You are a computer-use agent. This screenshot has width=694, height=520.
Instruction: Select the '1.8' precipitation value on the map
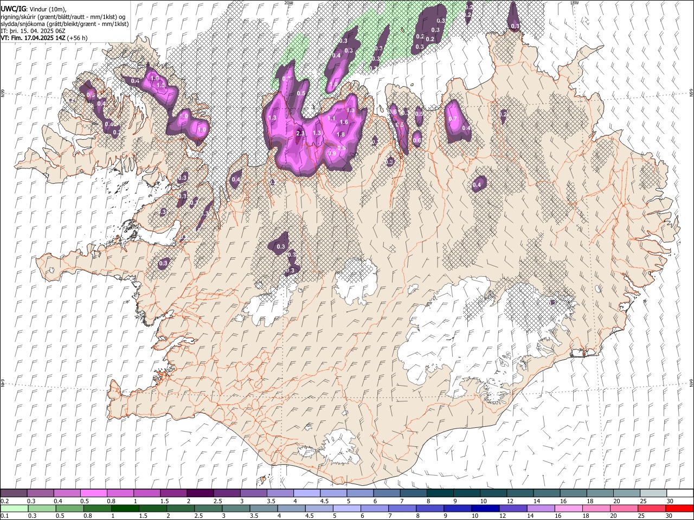click(x=341, y=134)
